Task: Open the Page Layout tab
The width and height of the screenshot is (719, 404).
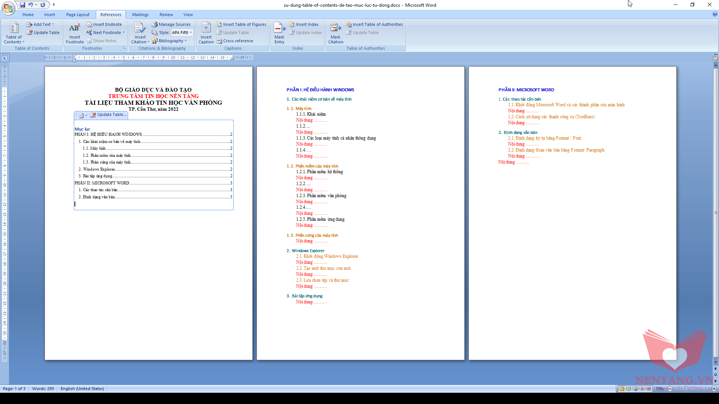Action: tap(78, 15)
